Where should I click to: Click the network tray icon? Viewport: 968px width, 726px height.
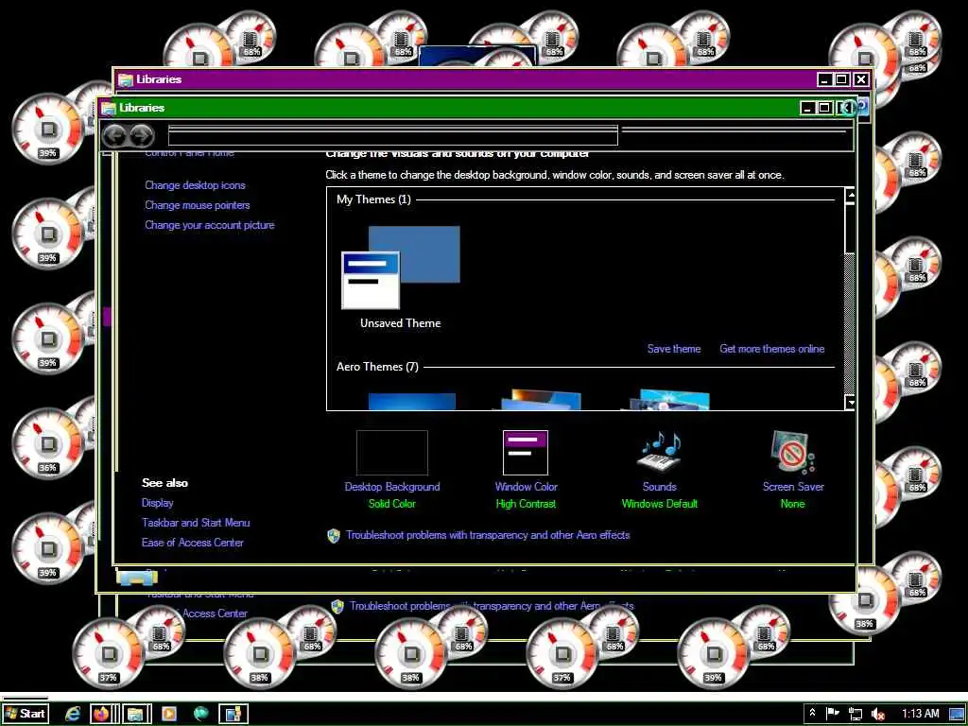856,714
